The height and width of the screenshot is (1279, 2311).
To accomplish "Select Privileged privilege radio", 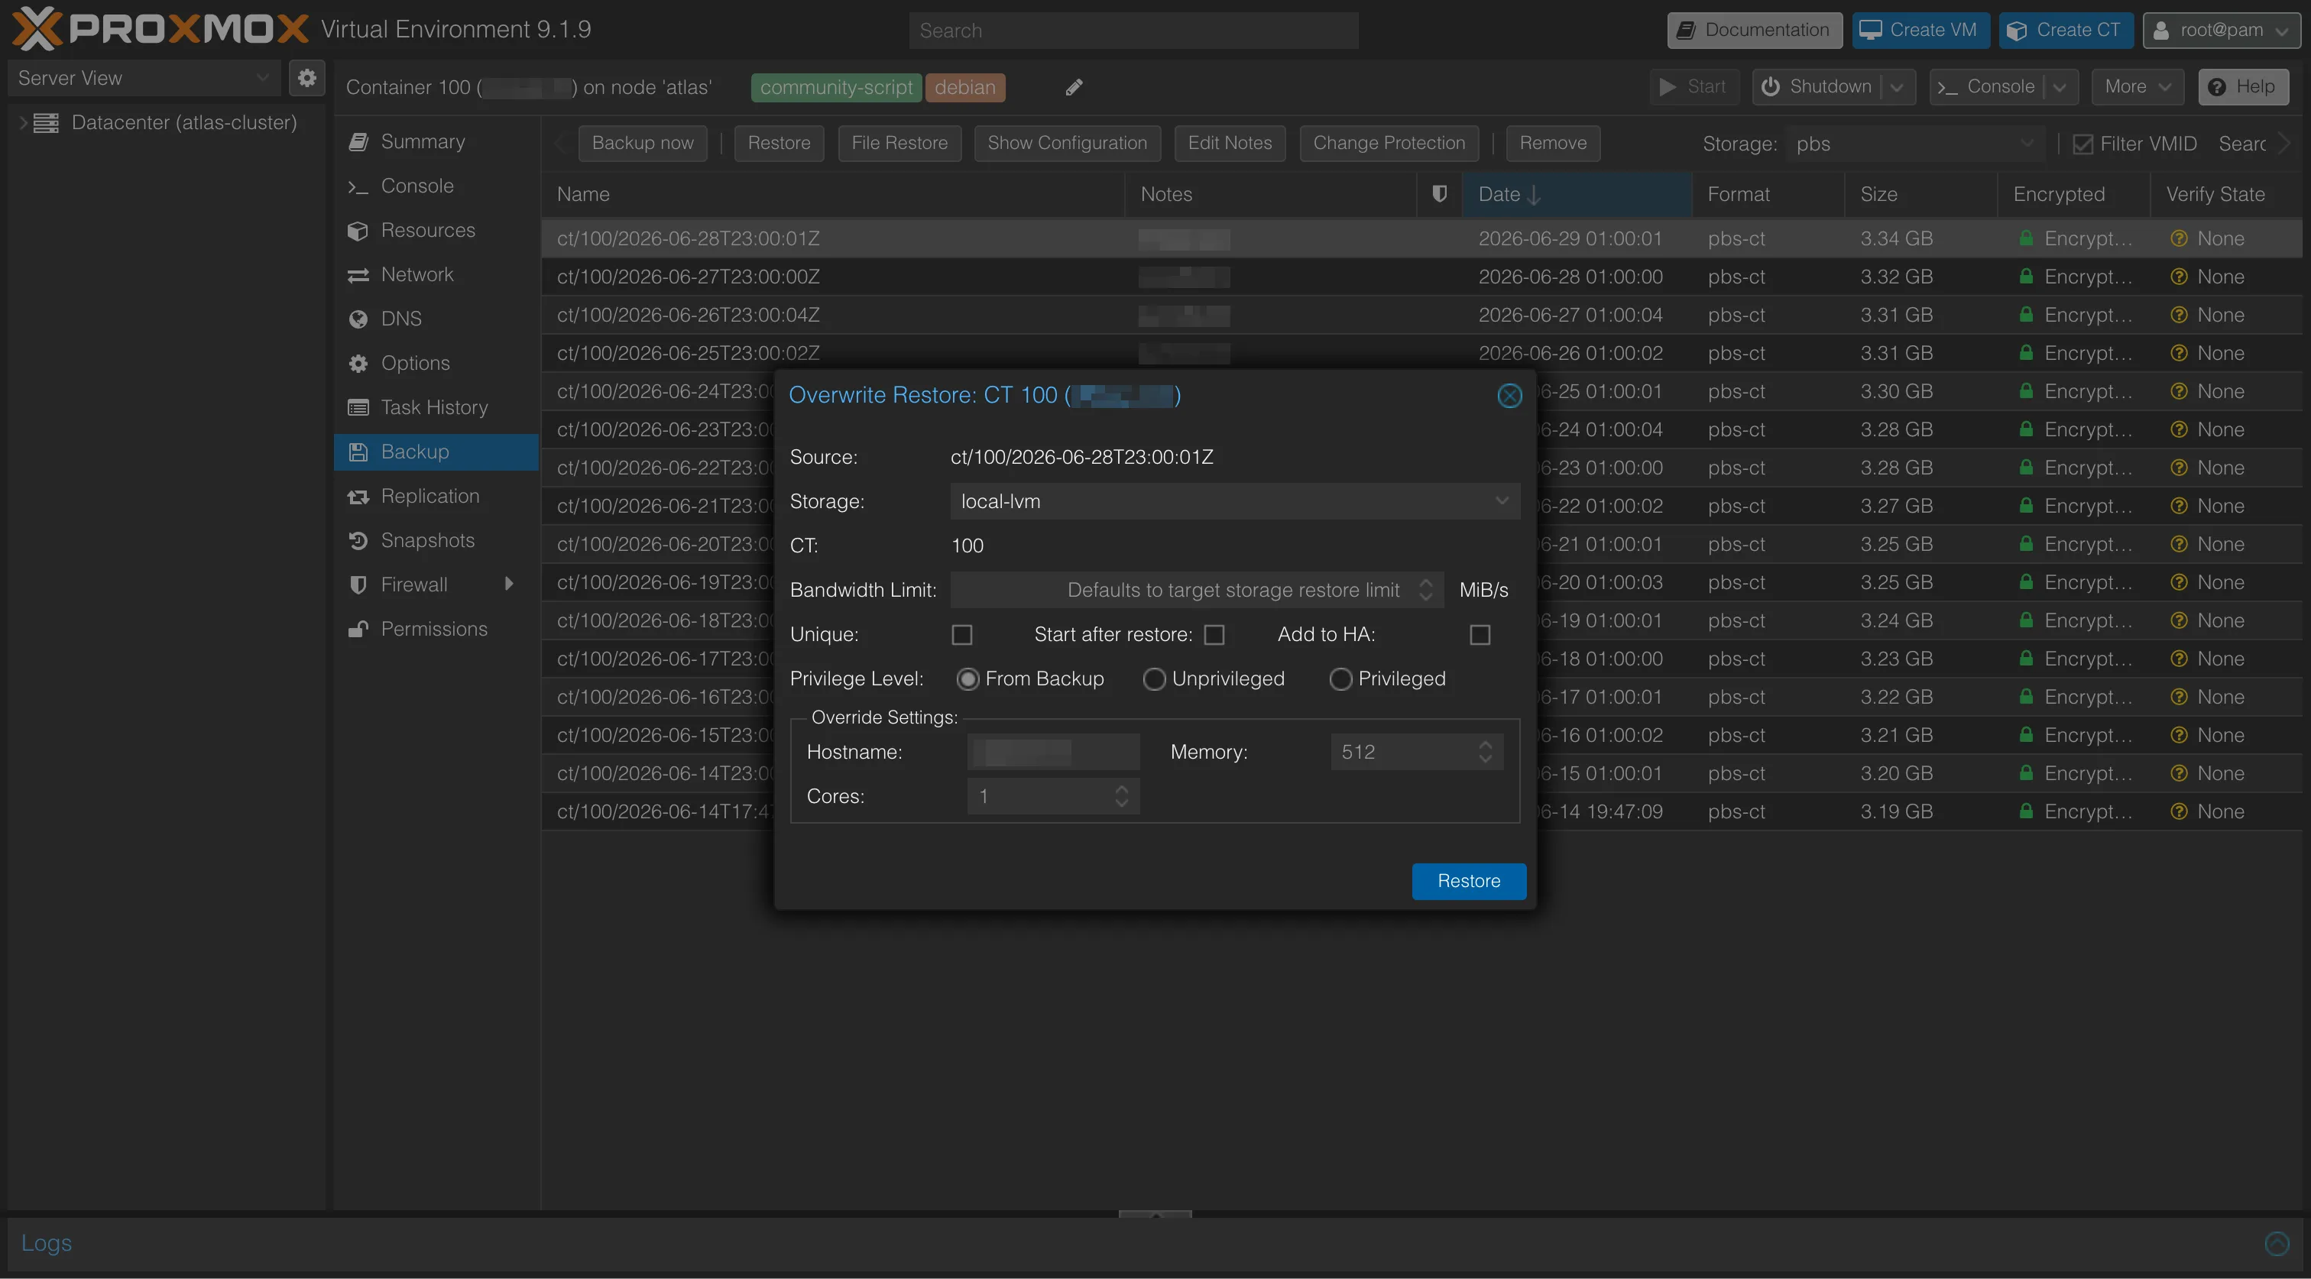I will point(1340,679).
